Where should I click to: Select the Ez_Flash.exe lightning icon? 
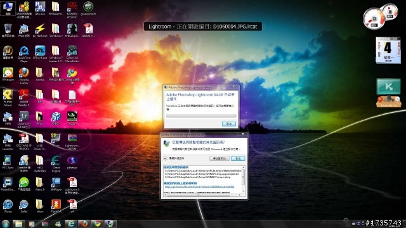[x=40, y=30]
